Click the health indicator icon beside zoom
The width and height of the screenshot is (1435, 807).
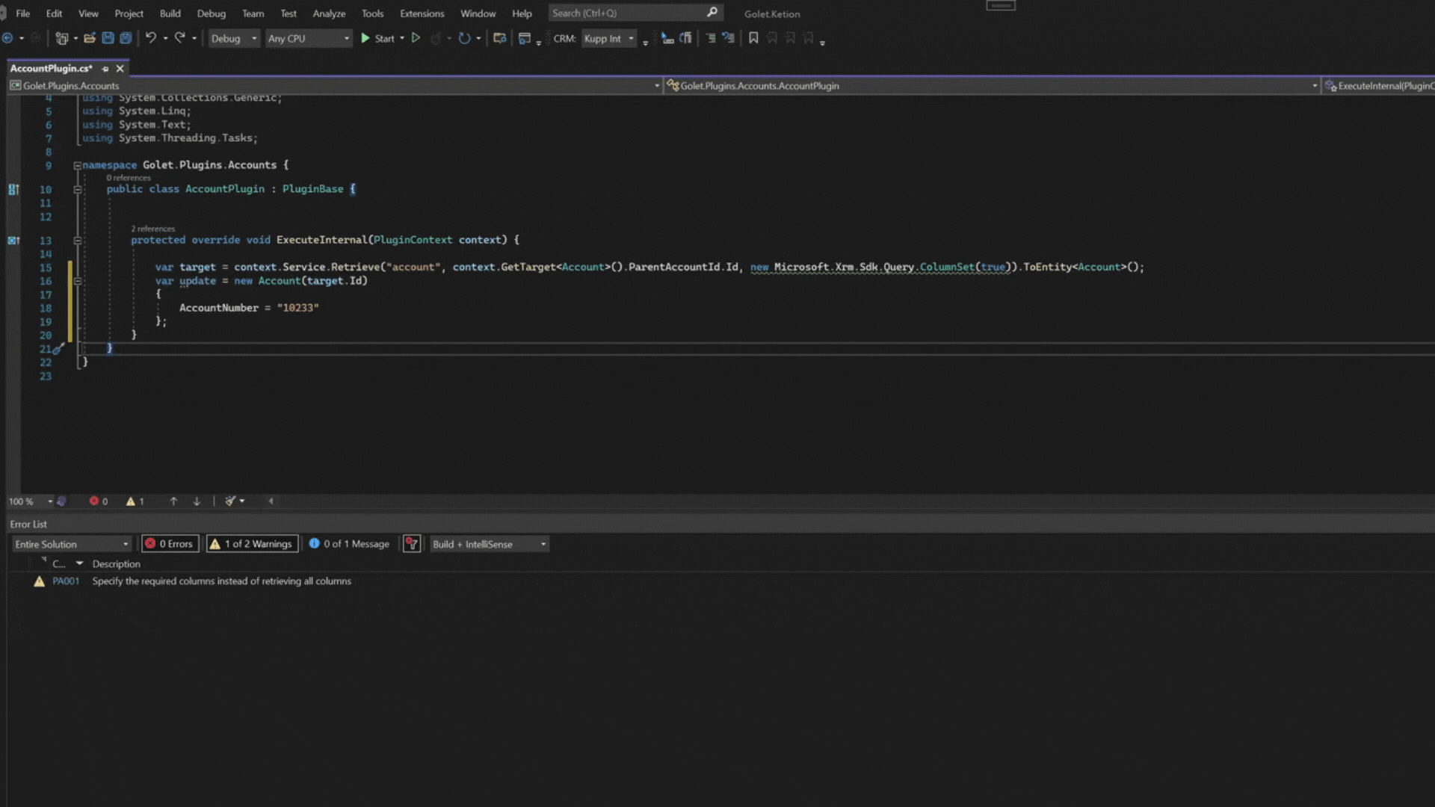click(62, 501)
